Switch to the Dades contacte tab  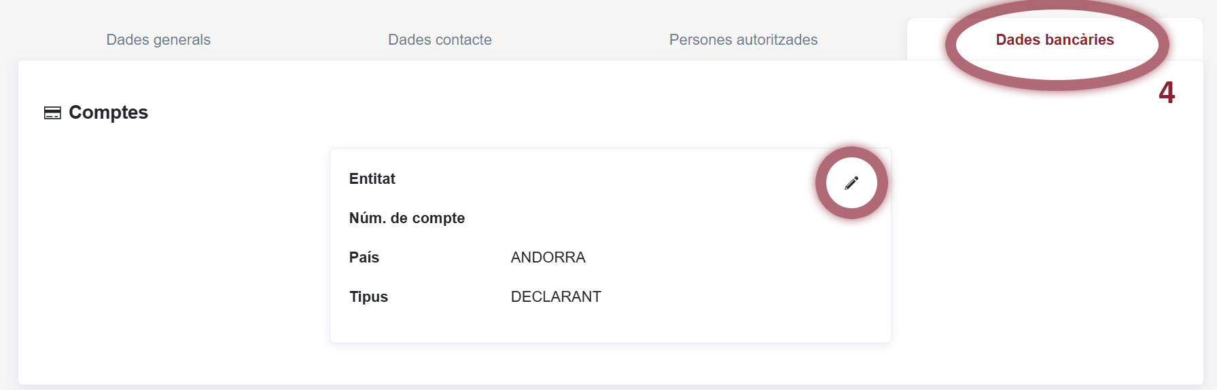tap(440, 40)
